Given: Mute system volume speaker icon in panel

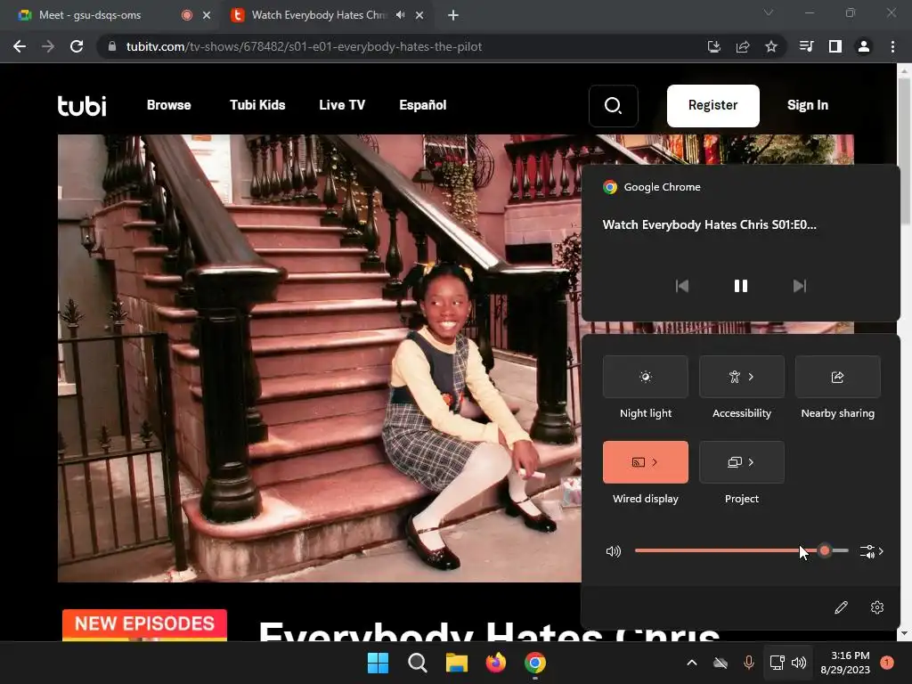Looking at the screenshot, I should [613, 550].
